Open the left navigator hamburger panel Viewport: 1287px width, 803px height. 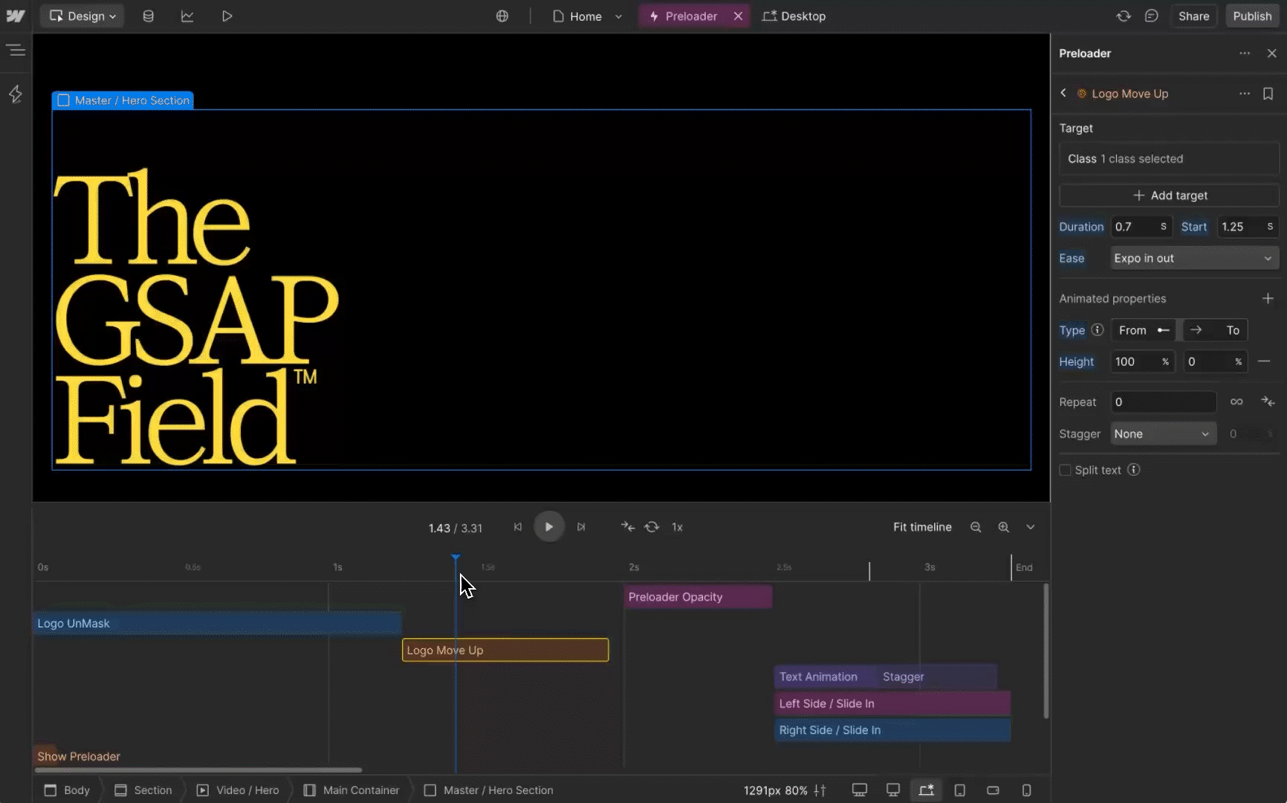[x=16, y=51]
